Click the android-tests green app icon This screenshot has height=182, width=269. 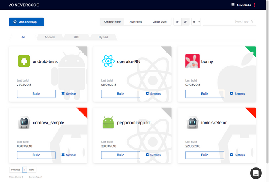24,61
